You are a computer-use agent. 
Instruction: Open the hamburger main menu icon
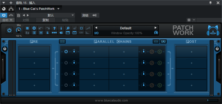pyautogui.click(x=27, y=28)
